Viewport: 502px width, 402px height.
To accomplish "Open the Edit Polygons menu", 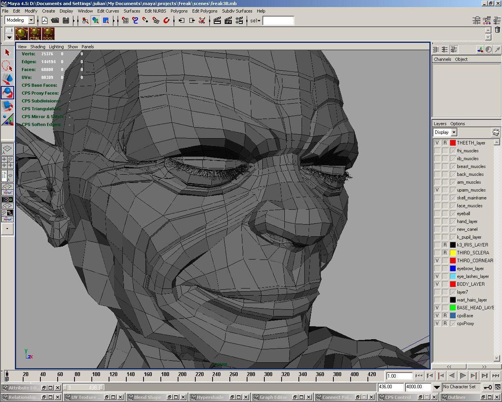I will pyautogui.click(x=204, y=11).
